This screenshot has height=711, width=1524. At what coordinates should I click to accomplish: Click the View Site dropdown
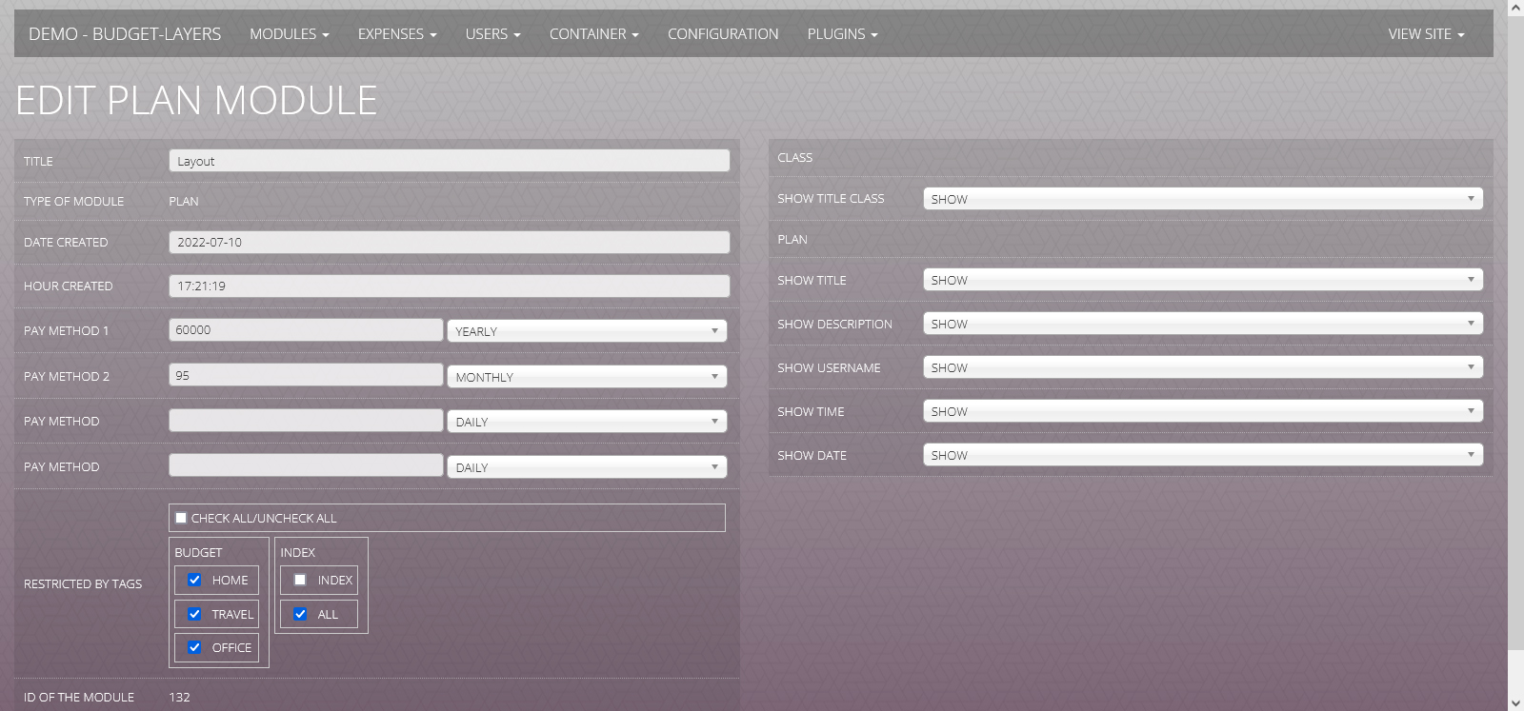coord(1425,34)
